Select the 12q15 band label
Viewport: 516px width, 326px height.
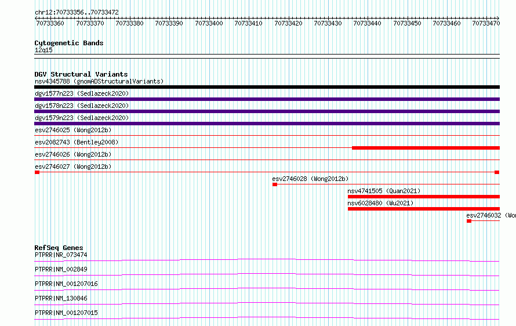[43, 50]
